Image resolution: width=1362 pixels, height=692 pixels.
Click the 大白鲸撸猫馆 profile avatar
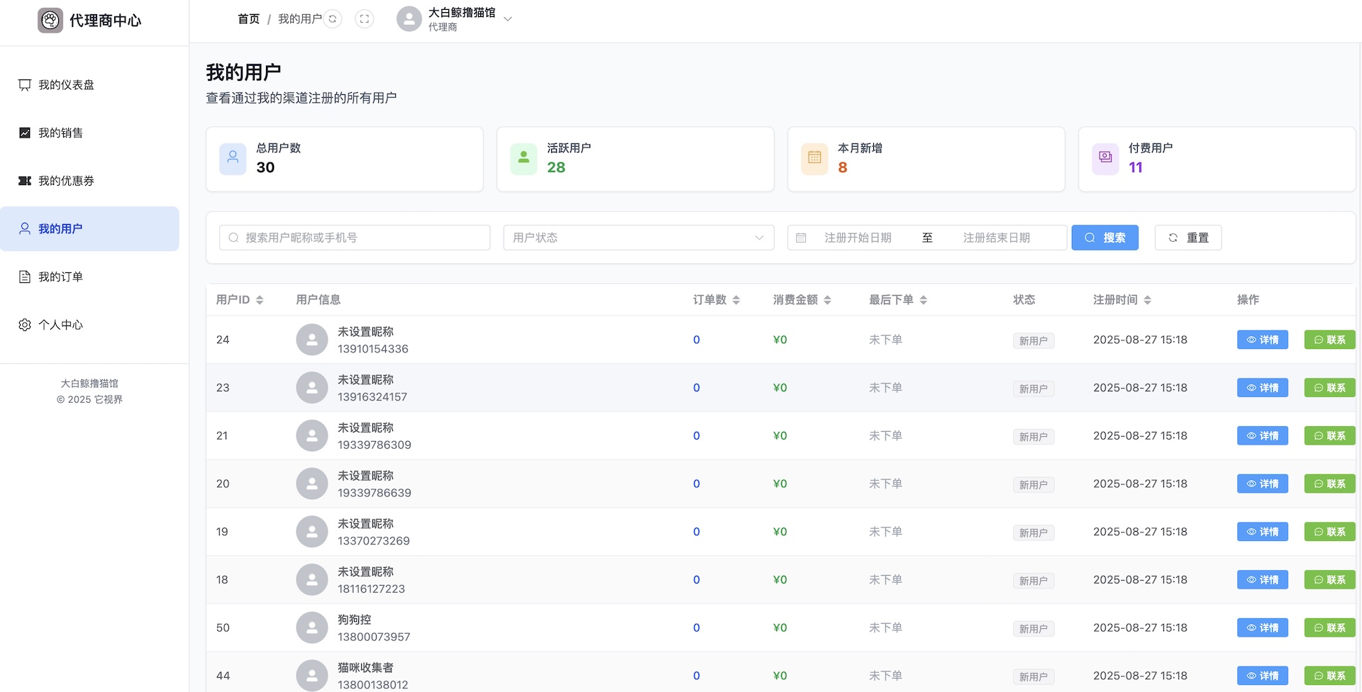tap(409, 19)
